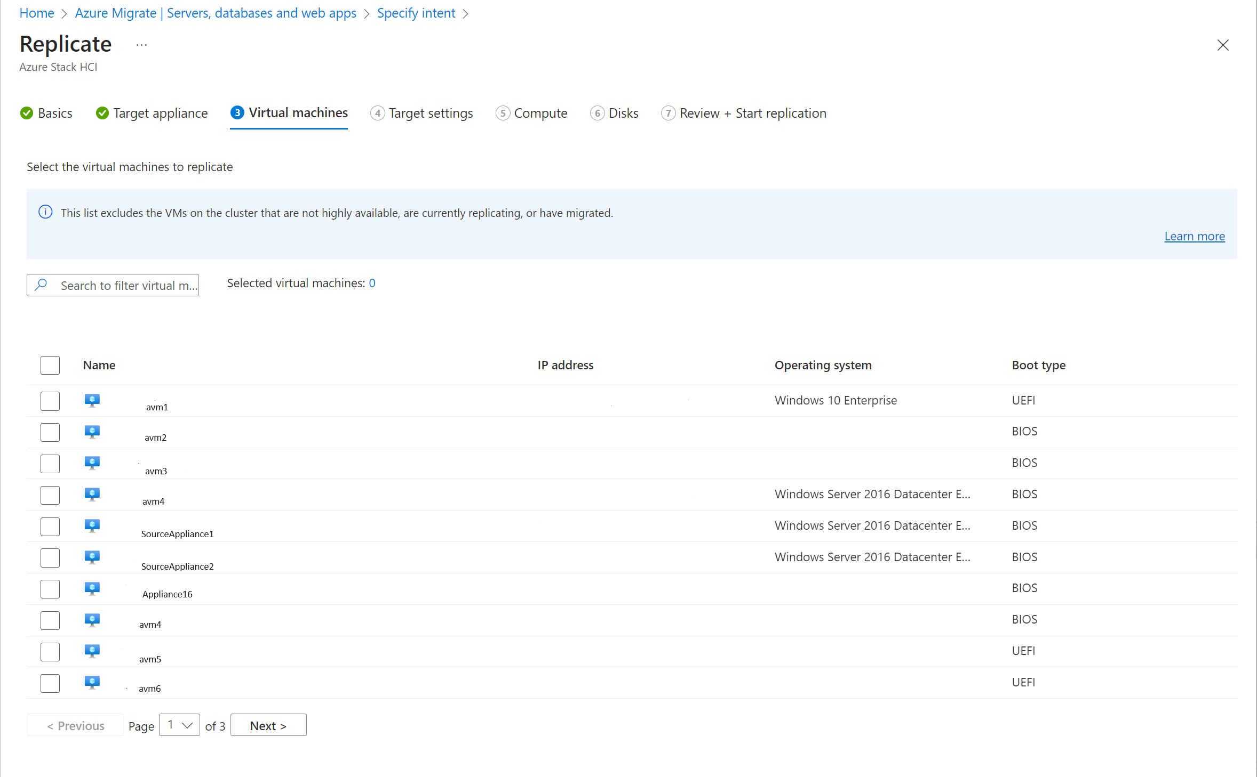
Task: Click the Appliance16 name
Action: pos(167,594)
